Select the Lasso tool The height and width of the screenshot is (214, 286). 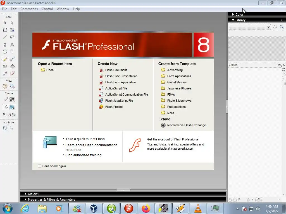pos(12,37)
